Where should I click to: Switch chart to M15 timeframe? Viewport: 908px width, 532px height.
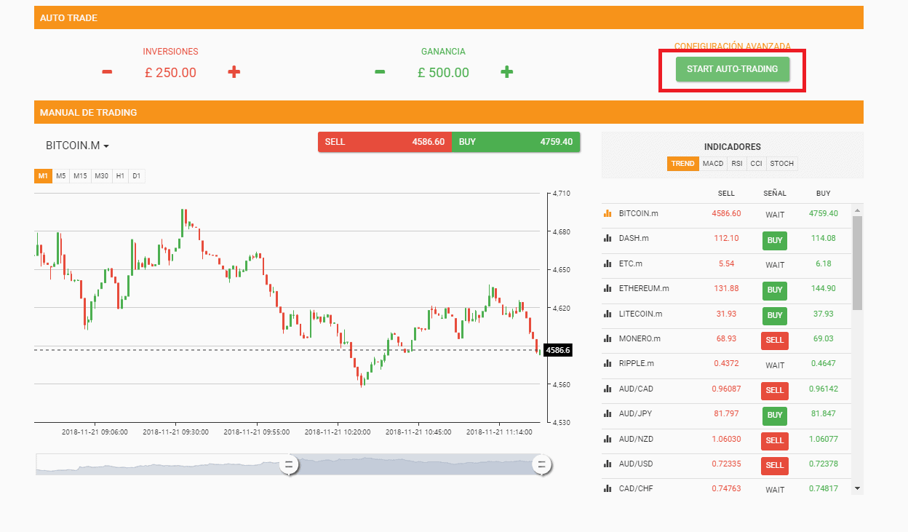[80, 176]
